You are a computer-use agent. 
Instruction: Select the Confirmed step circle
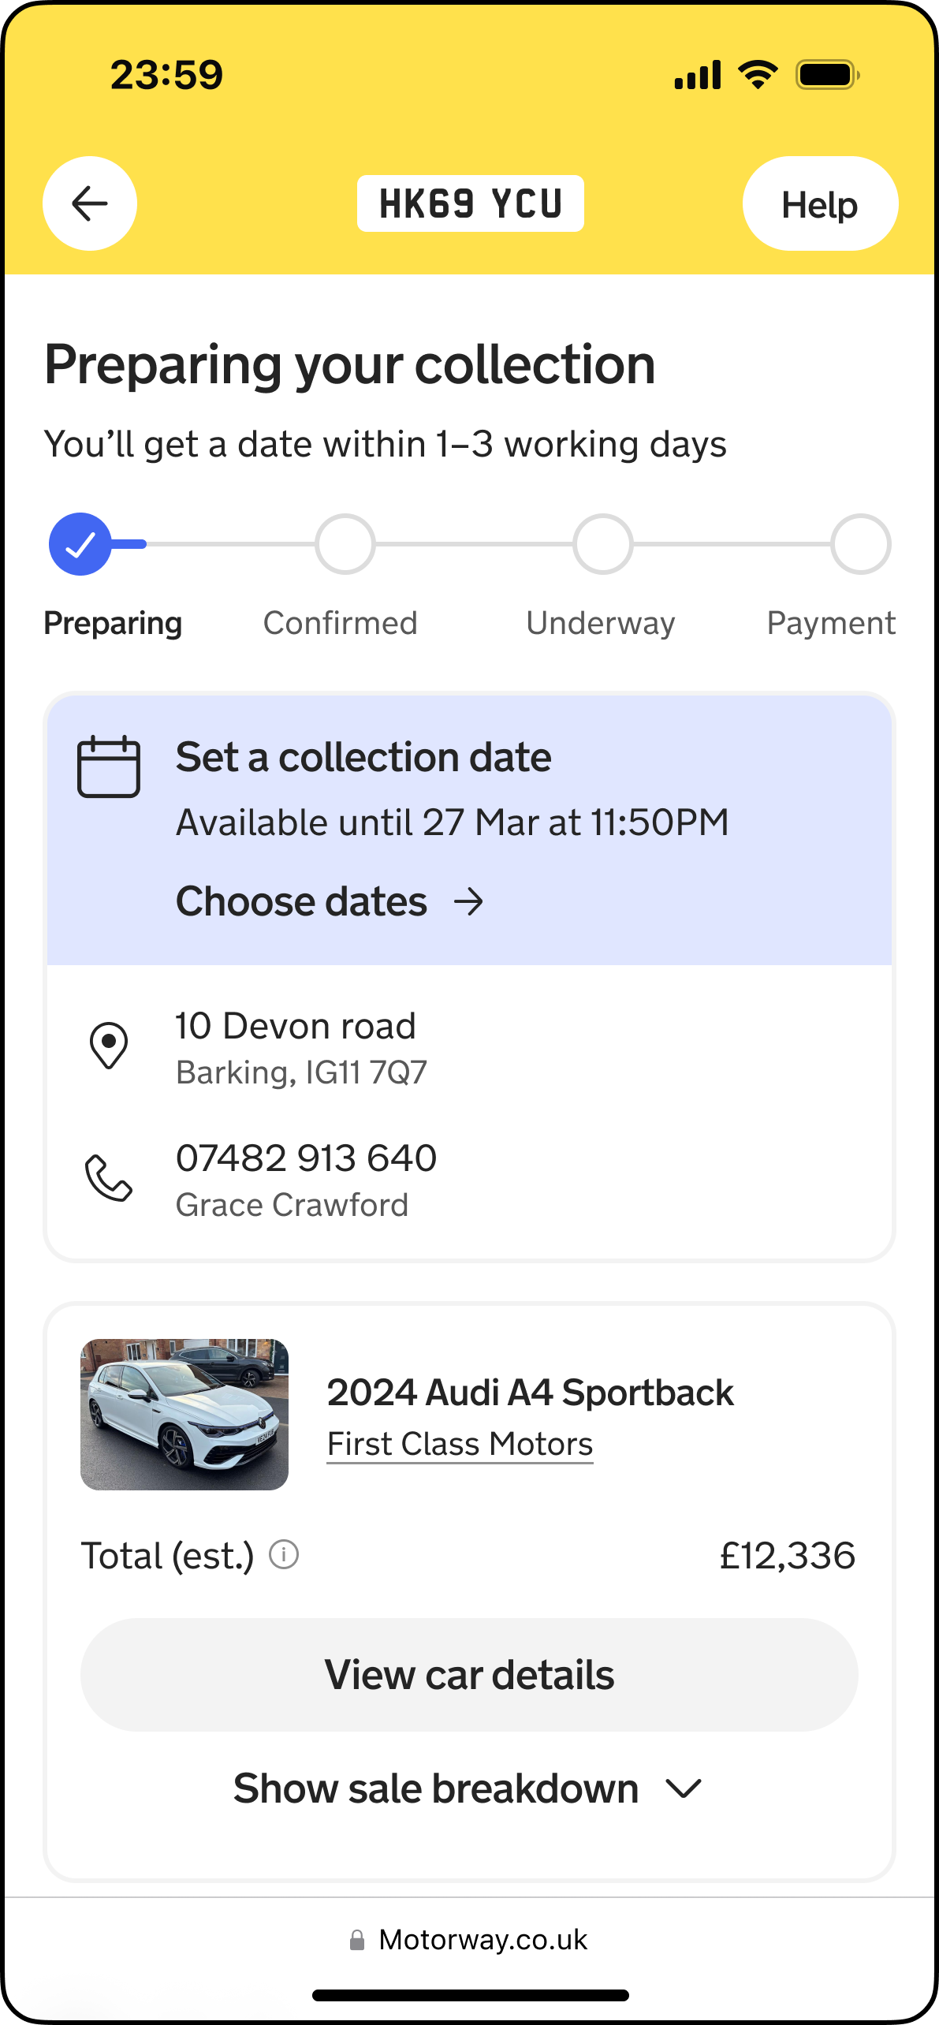pyautogui.click(x=345, y=544)
